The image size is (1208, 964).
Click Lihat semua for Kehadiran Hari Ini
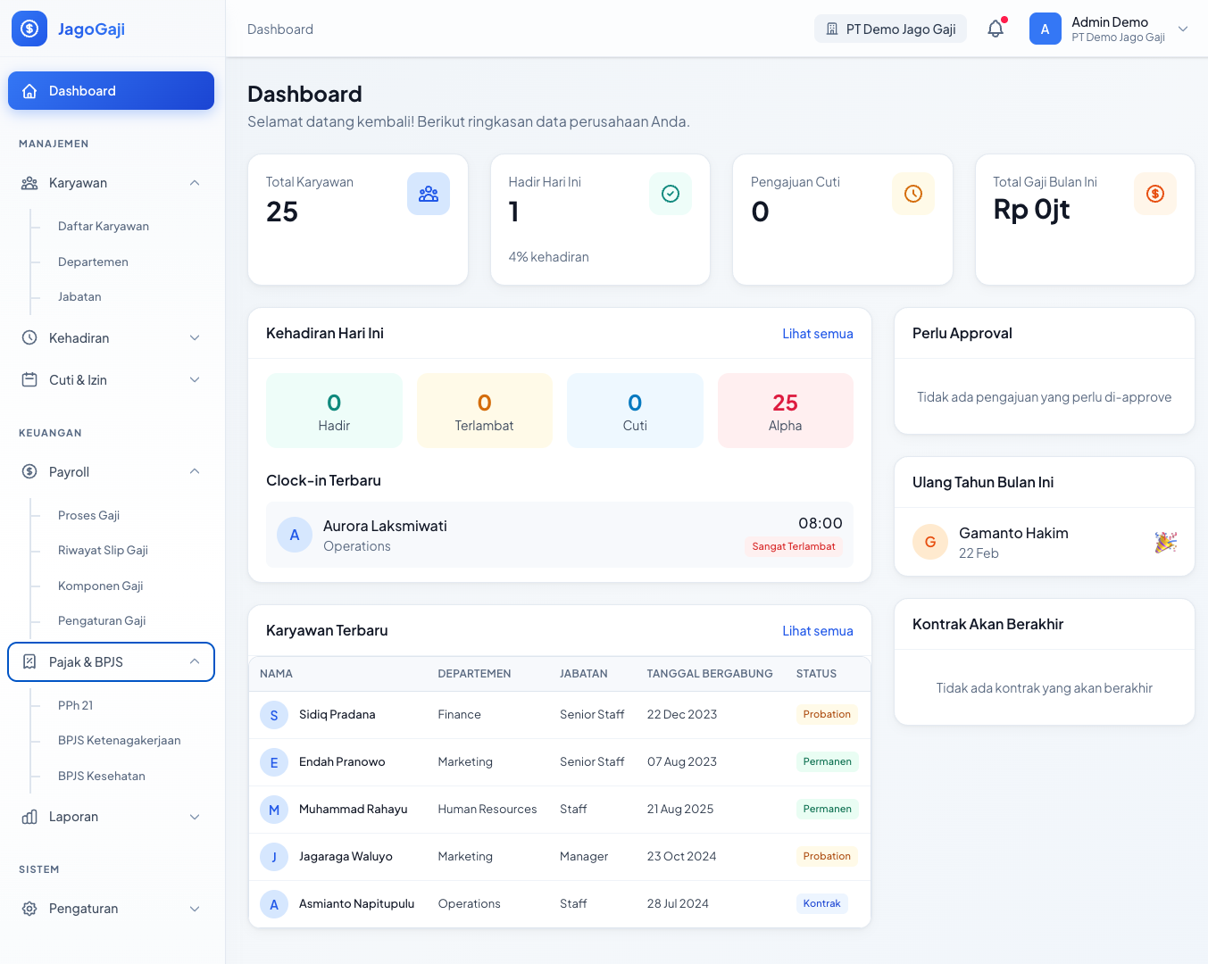[817, 333]
